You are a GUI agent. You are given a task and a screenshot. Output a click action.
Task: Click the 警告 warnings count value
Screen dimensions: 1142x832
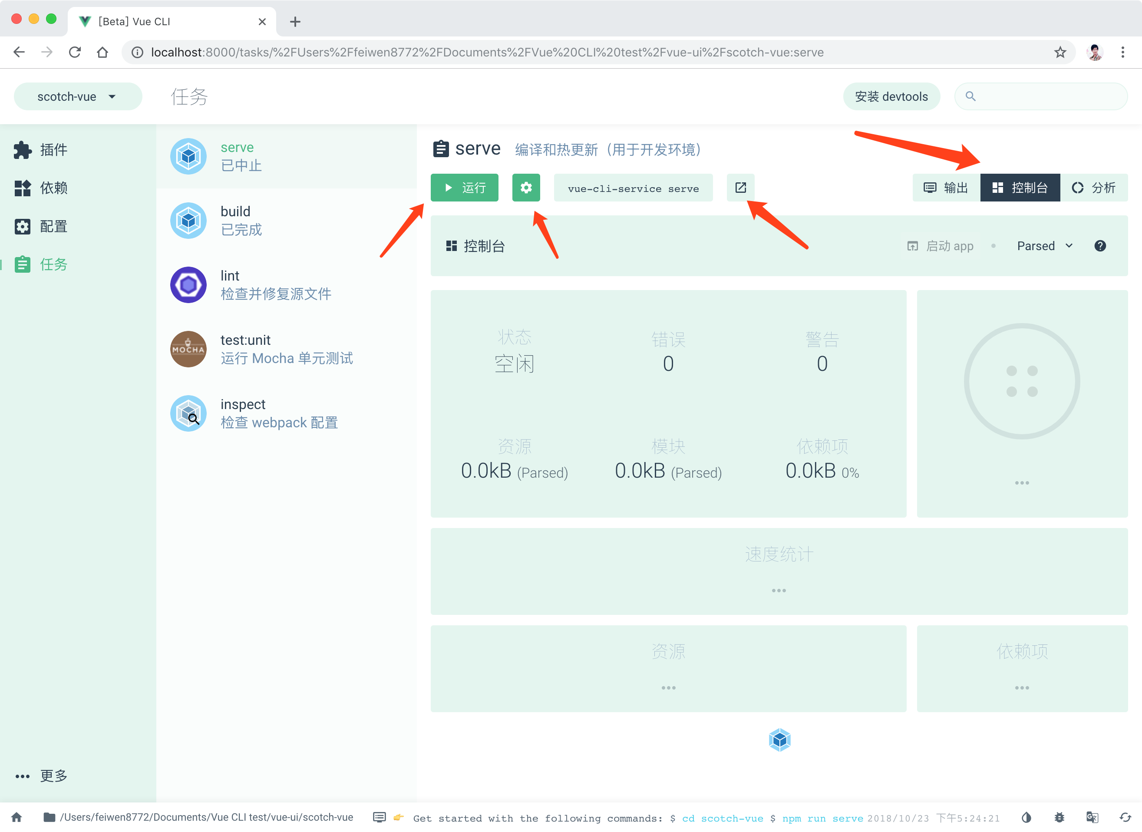point(822,363)
